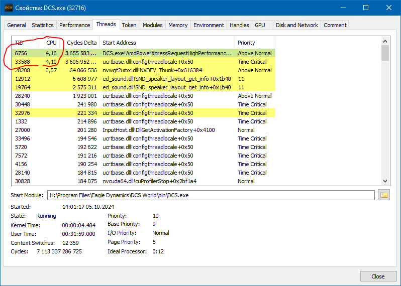Select thread row with TID 5720

click(144, 147)
